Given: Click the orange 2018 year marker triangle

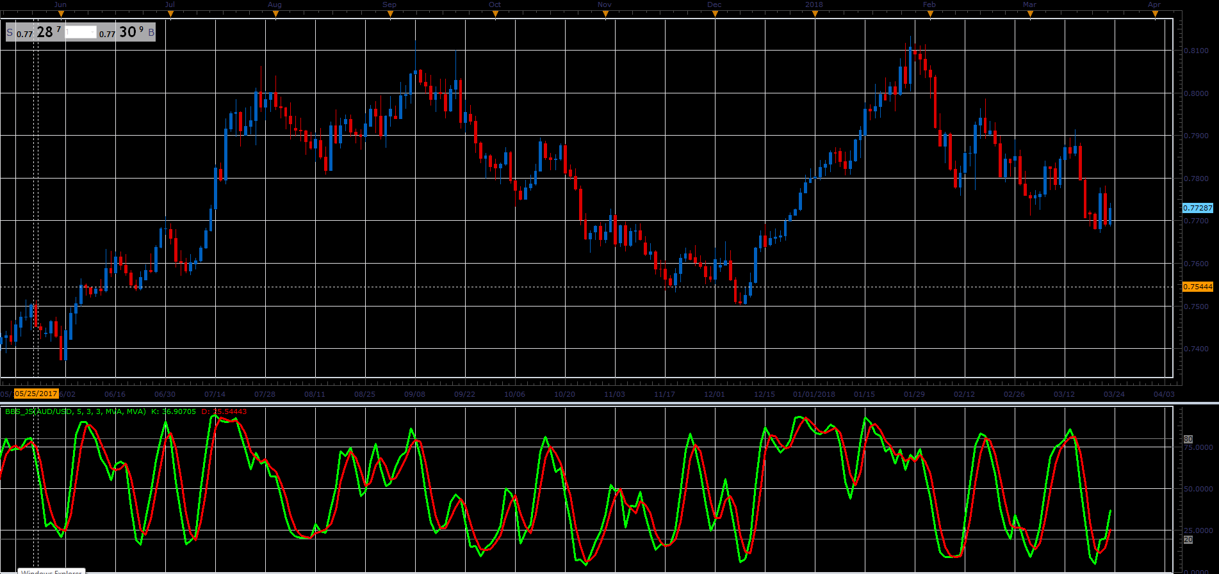Looking at the screenshot, I should click(815, 14).
